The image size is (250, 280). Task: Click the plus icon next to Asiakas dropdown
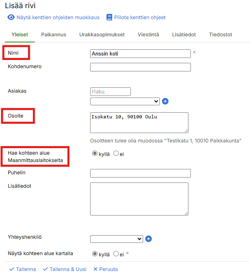[x=165, y=101]
